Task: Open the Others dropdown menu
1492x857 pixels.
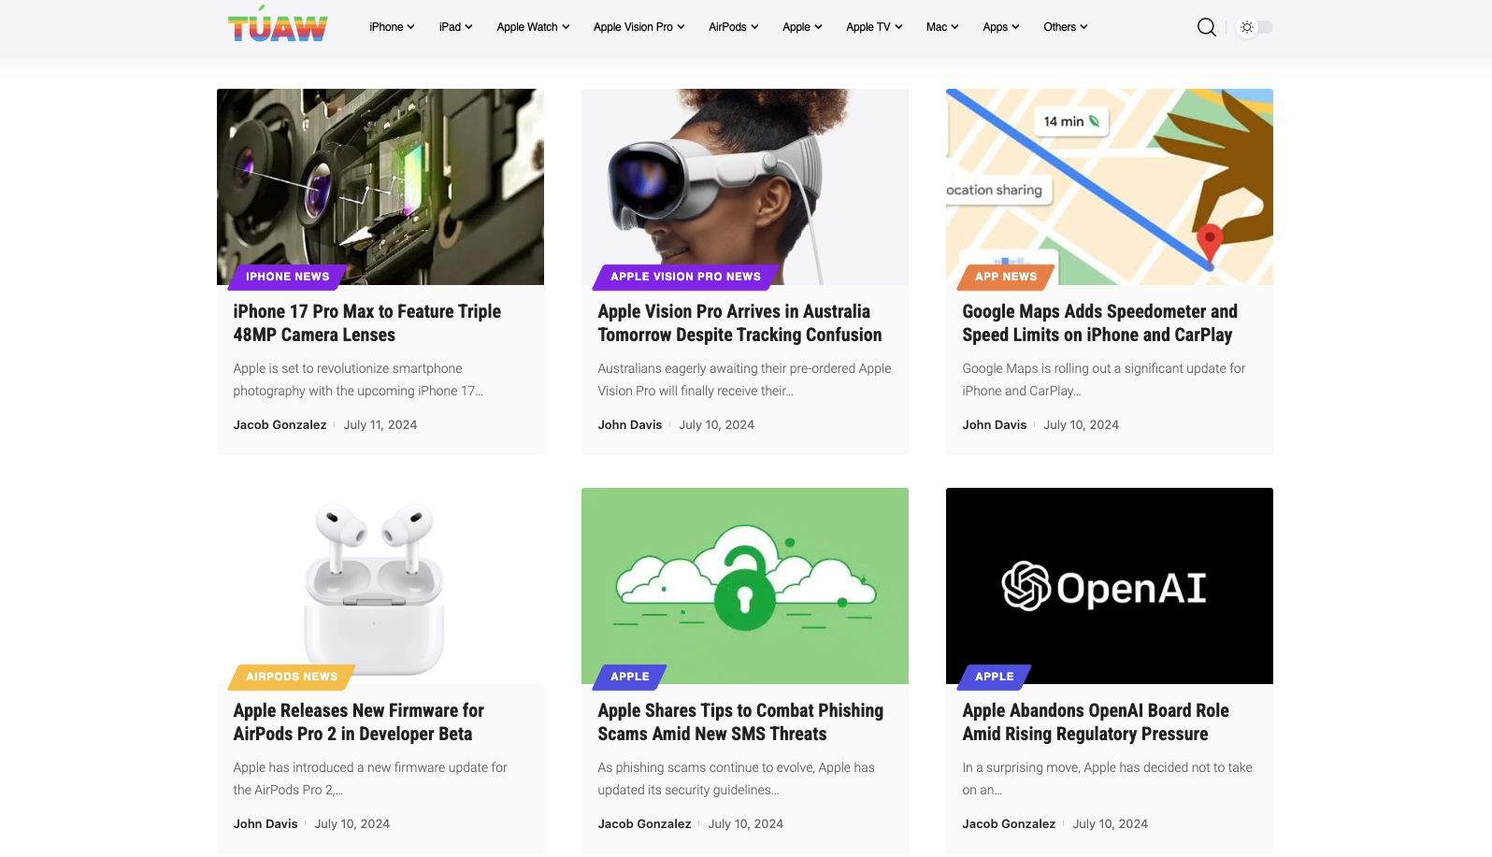Action: [1065, 27]
